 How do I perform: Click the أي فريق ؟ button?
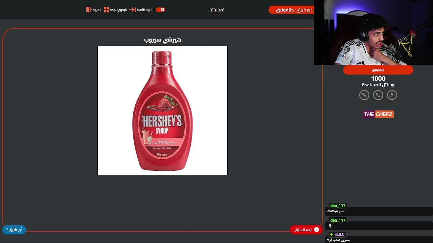(x=14, y=230)
